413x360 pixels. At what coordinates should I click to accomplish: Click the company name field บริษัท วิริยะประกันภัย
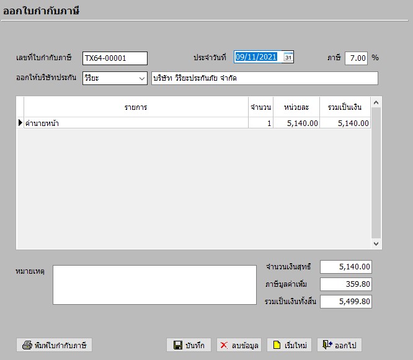coord(264,78)
